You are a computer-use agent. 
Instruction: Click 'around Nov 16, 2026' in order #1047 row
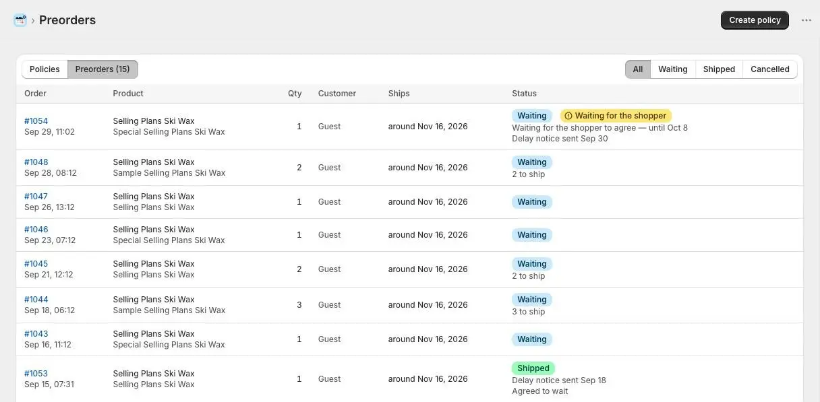click(x=428, y=202)
